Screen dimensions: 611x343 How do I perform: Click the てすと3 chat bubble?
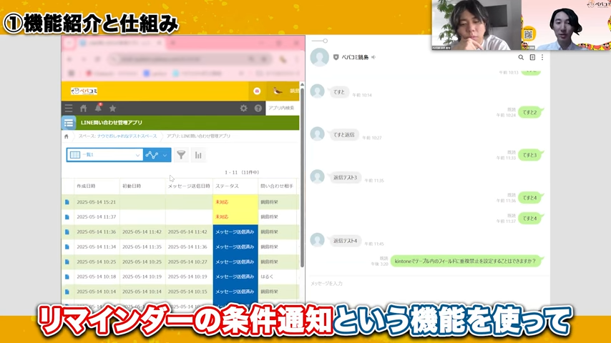click(x=530, y=155)
